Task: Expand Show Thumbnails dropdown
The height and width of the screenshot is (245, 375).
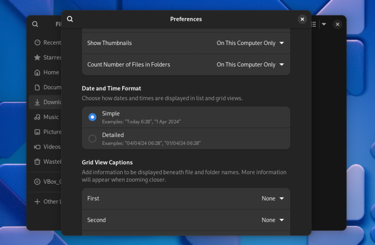Action: click(x=250, y=43)
